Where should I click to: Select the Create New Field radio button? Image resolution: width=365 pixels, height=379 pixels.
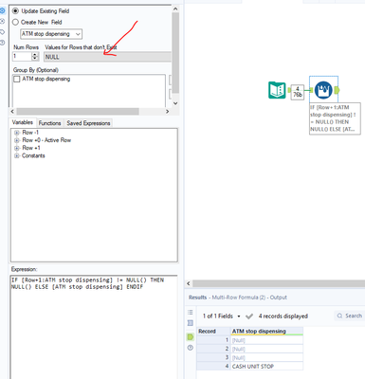click(15, 23)
